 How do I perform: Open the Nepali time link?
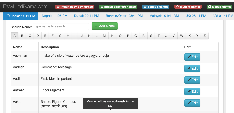(x=55, y=16)
